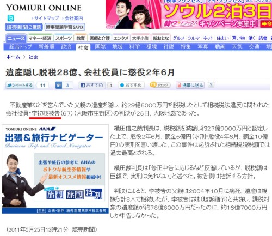Open the 働く link
The image size is (272, 236).
[252, 38]
